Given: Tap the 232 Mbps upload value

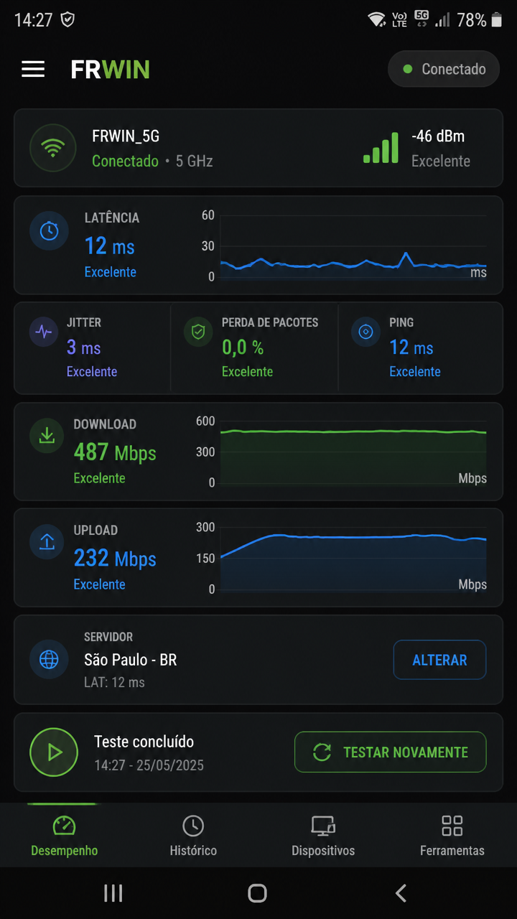Looking at the screenshot, I should tap(115, 558).
